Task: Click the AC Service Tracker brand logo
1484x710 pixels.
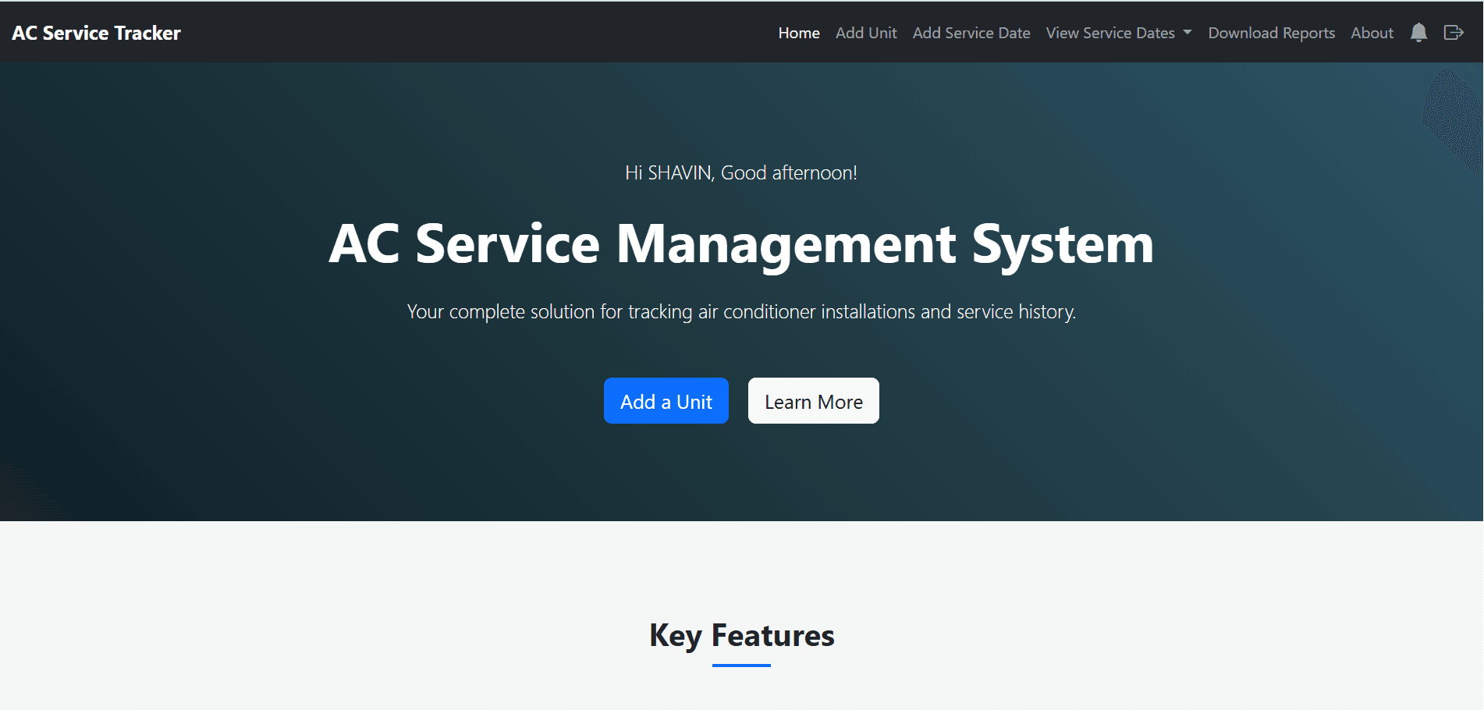Action: tap(95, 33)
